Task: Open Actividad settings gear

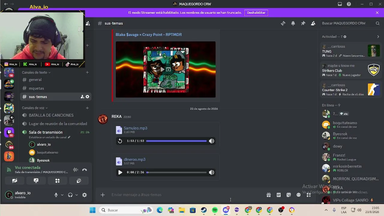Action: point(345,37)
